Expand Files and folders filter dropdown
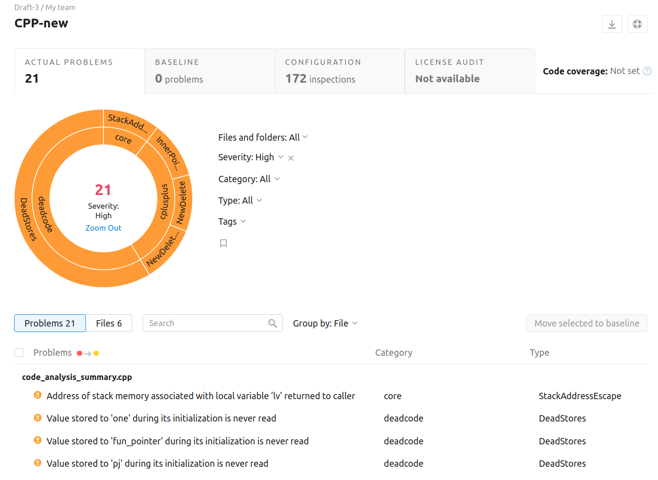The image size is (658, 480). pyautogui.click(x=263, y=137)
